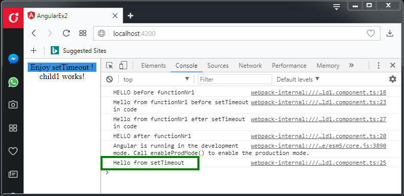Go forward to next page
Viewport: 404px width, 196px height.
pyautogui.click(x=50, y=33)
